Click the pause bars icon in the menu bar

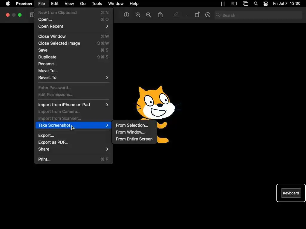(x=223, y=4)
